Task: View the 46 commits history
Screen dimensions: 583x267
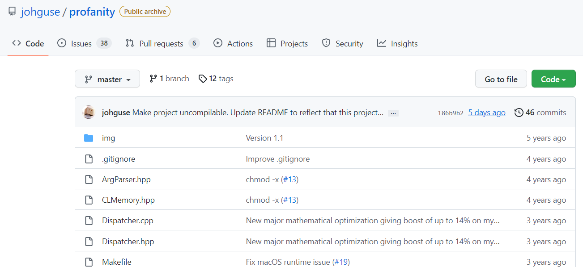Action: [540, 113]
